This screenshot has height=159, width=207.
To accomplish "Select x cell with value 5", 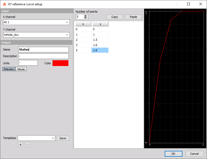I will pyautogui.click(x=83, y=50).
